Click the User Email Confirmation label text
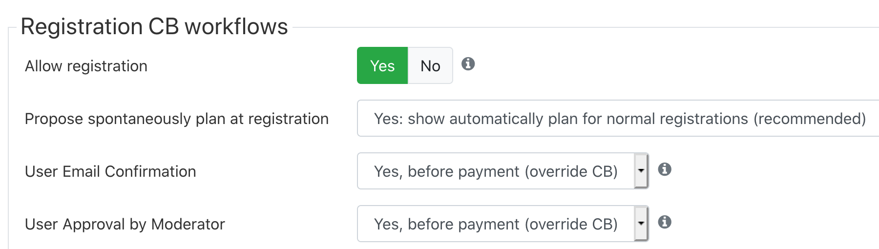 [110, 171]
